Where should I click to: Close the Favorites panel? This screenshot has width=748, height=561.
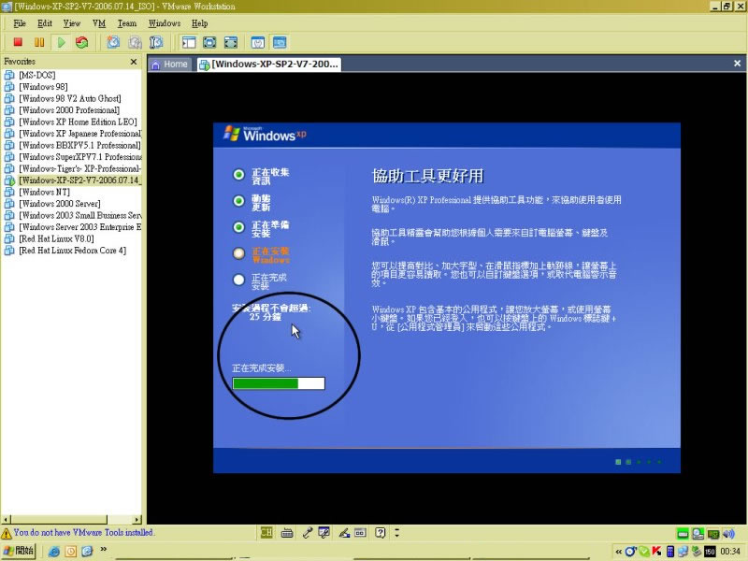(134, 62)
